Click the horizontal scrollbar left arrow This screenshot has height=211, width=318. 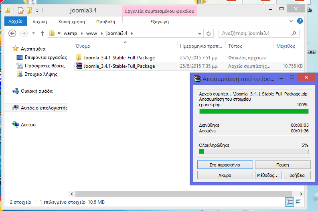point(72,194)
